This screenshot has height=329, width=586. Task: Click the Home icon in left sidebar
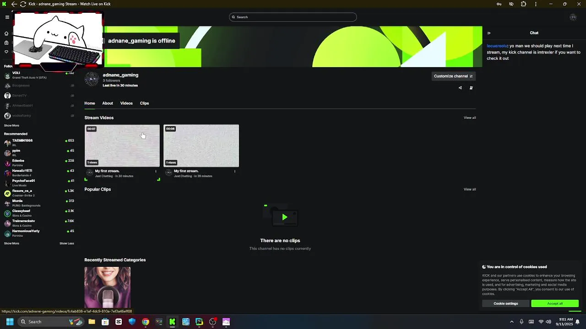(6, 33)
